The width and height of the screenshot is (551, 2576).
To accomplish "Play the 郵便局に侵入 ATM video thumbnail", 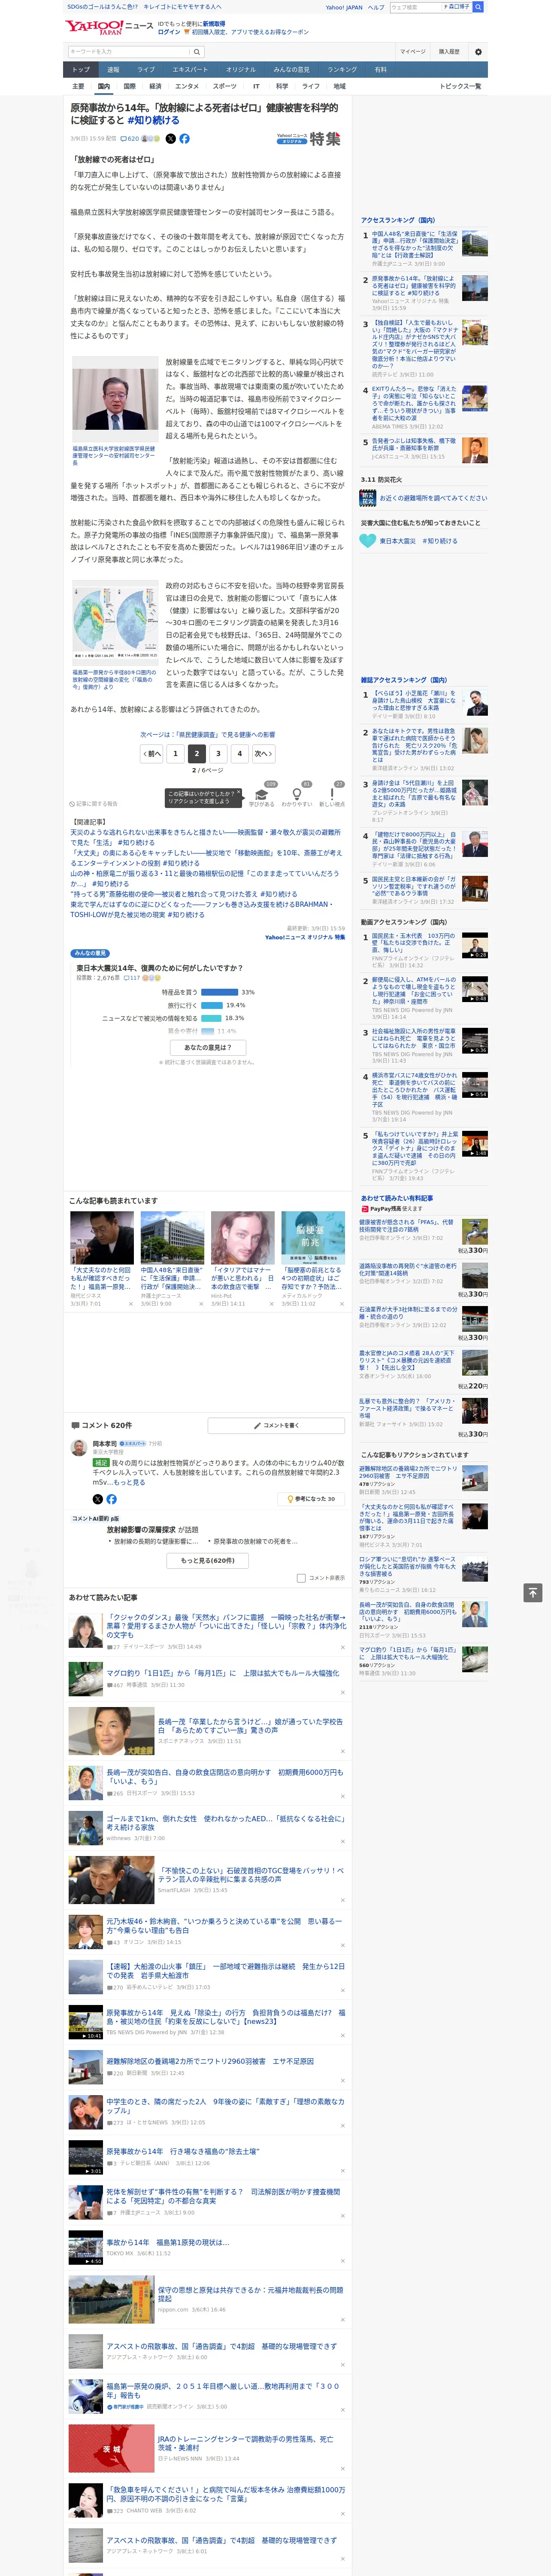I will click(x=475, y=989).
